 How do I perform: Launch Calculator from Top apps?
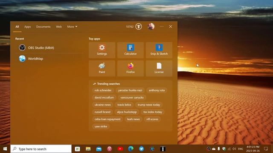pyautogui.click(x=131, y=50)
